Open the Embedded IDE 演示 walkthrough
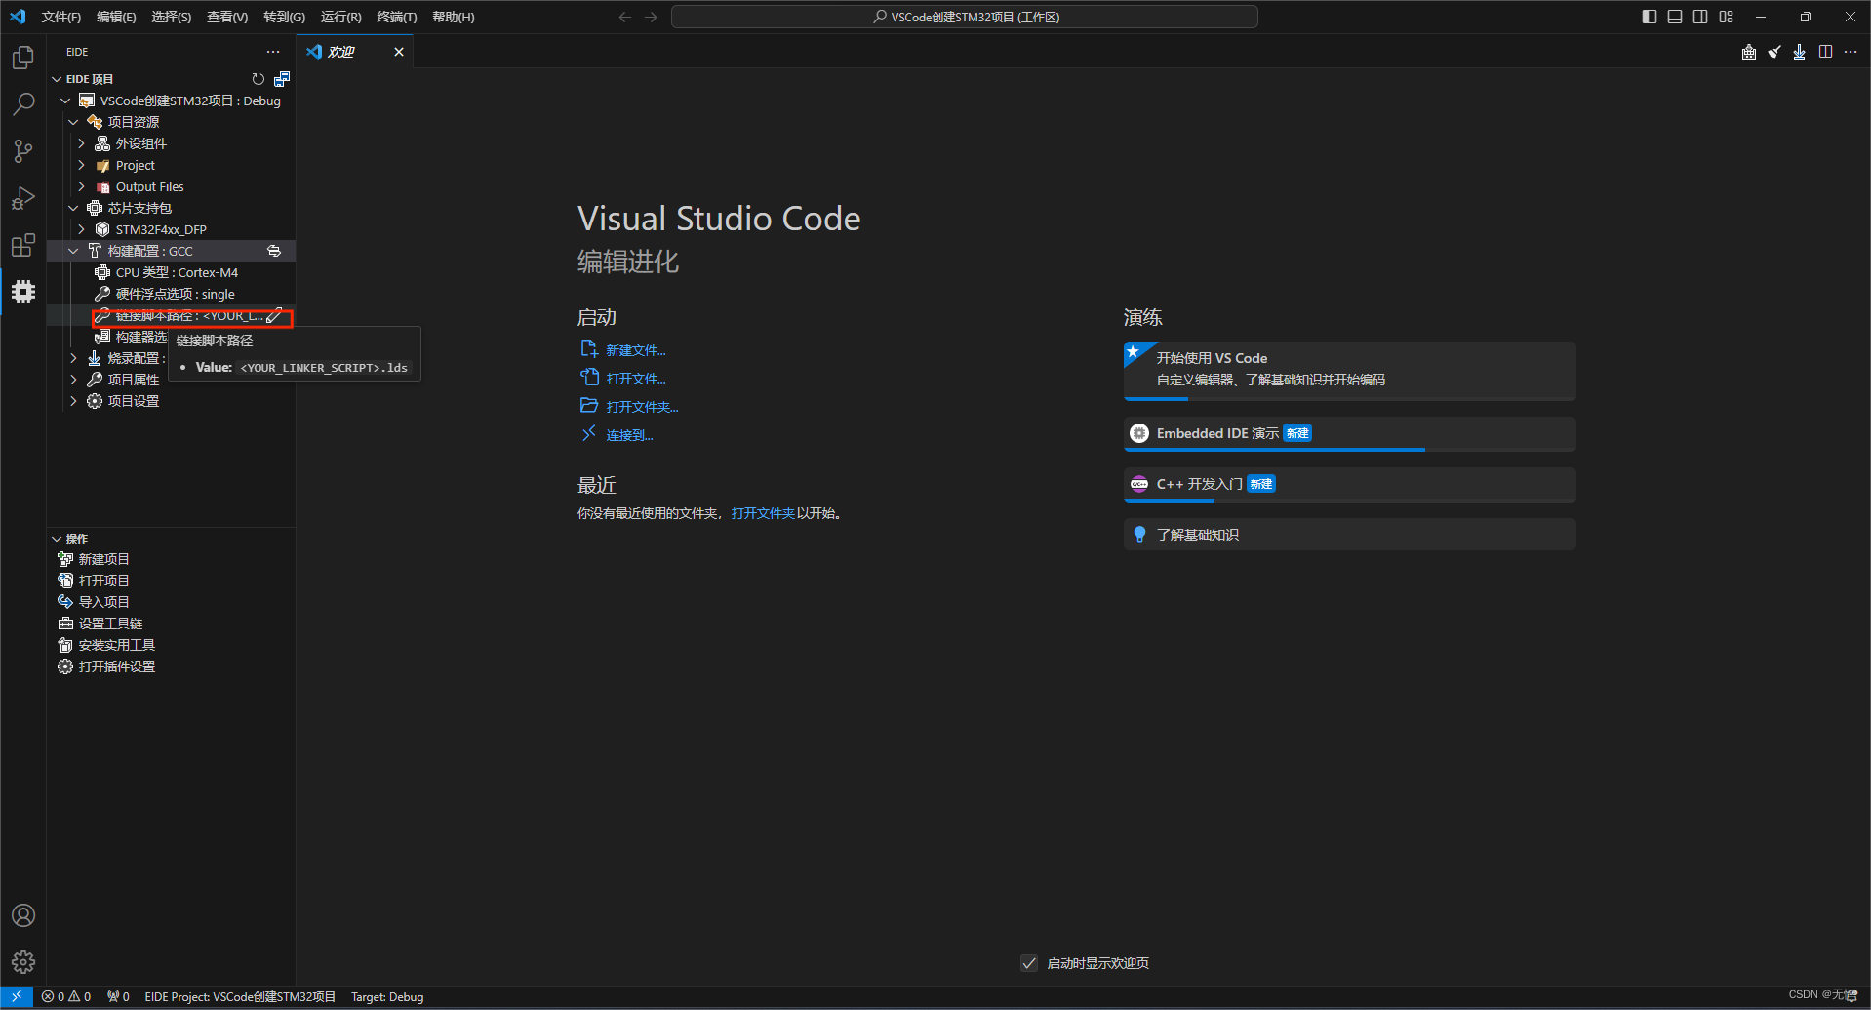This screenshot has height=1010, width=1871. pyautogui.click(x=1349, y=434)
